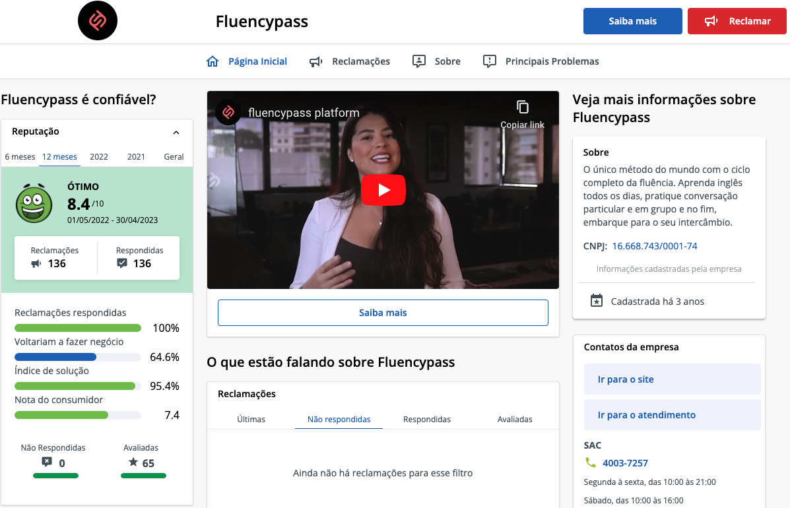Screen dimensions: 790x508
Task: Open Sobre in the navigation bar
Action: [447, 61]
